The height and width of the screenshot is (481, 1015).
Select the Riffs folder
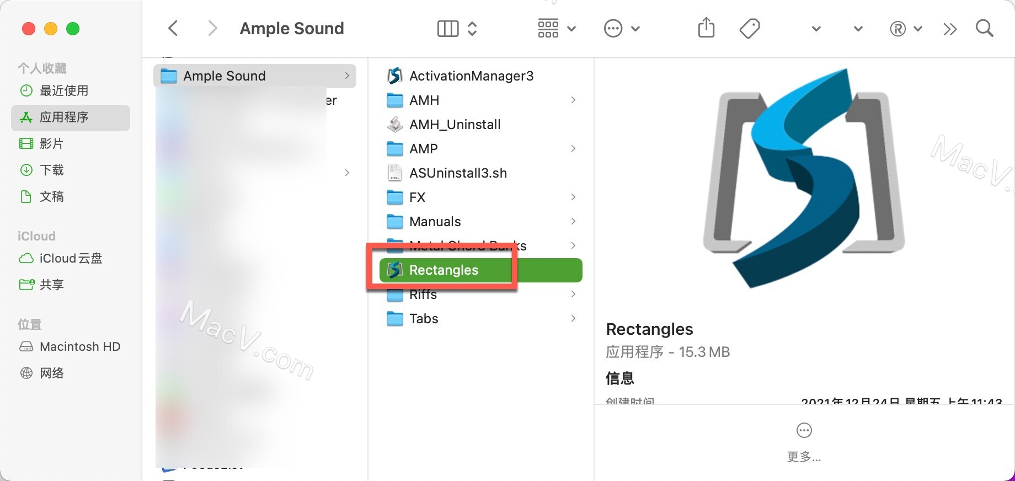pyautogui.click(x=480, y=294)
